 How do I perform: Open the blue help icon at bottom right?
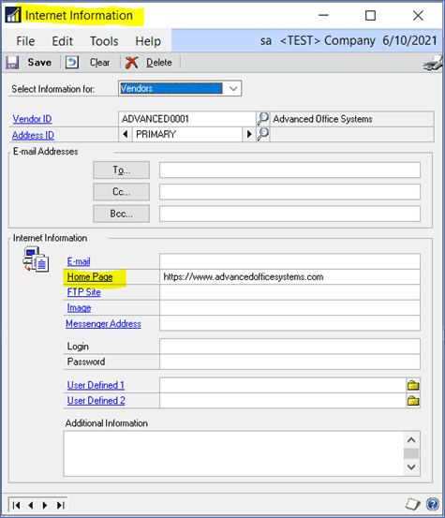point(433,504)
